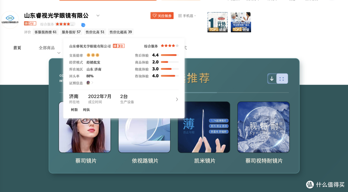
Task: Open the 凯米镜片 category image
Action: tap(204, 127)
